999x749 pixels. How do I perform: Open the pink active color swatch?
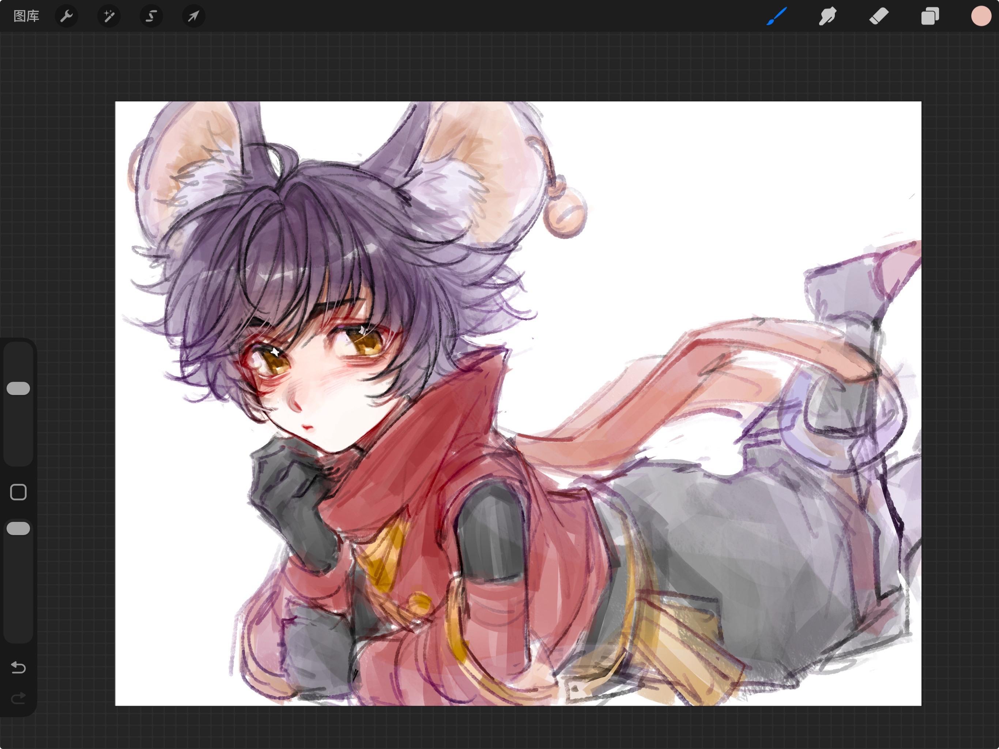point(981,16)
